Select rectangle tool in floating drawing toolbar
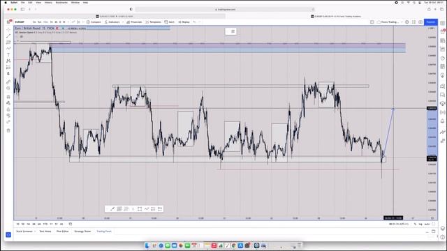This screenshot has height=251, width=447. (140, 209)
